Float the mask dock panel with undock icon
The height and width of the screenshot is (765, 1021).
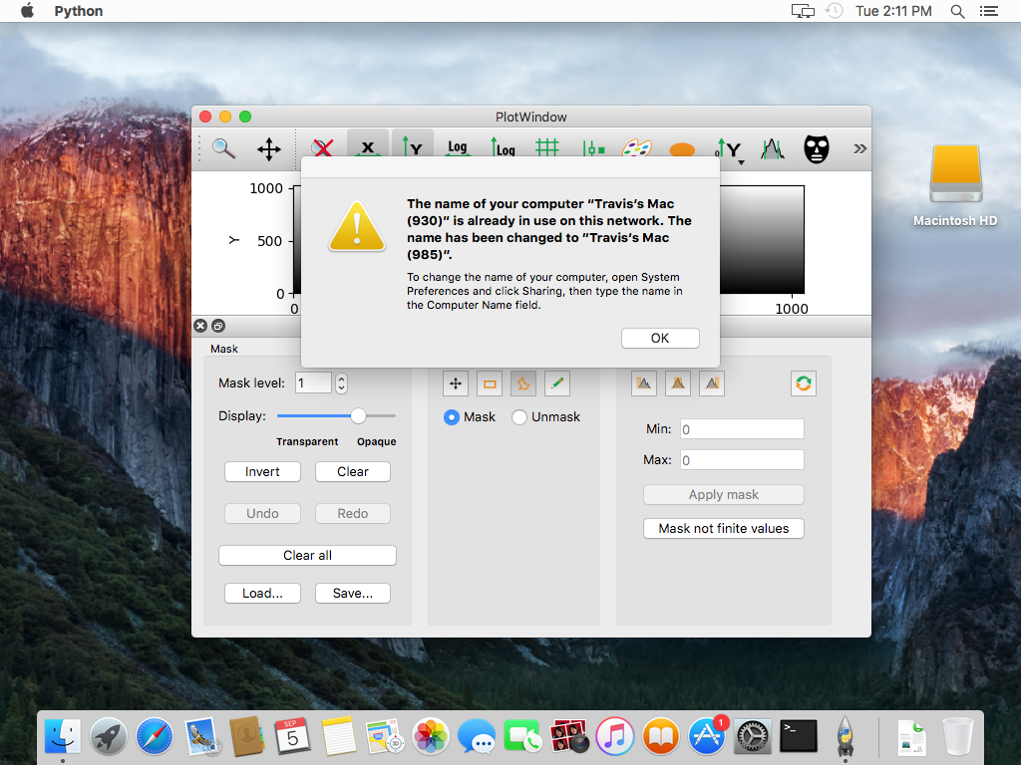point(218,326)
